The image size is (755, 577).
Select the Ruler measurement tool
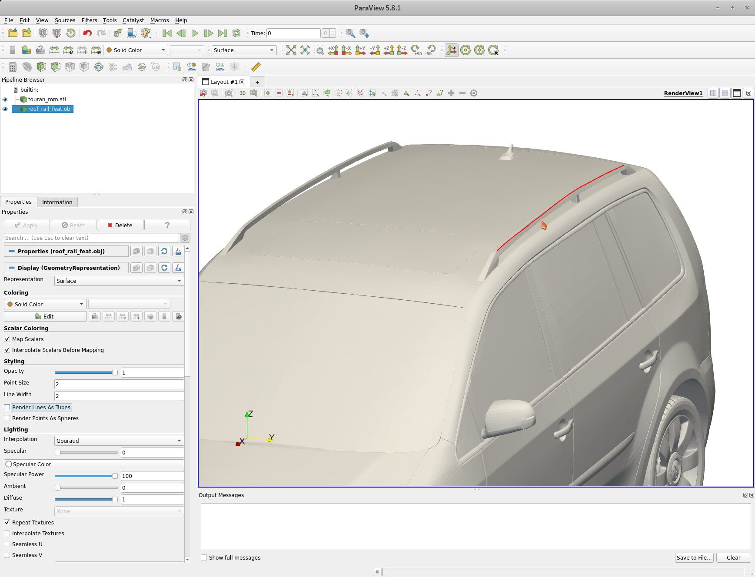click(x=256, y=66)
